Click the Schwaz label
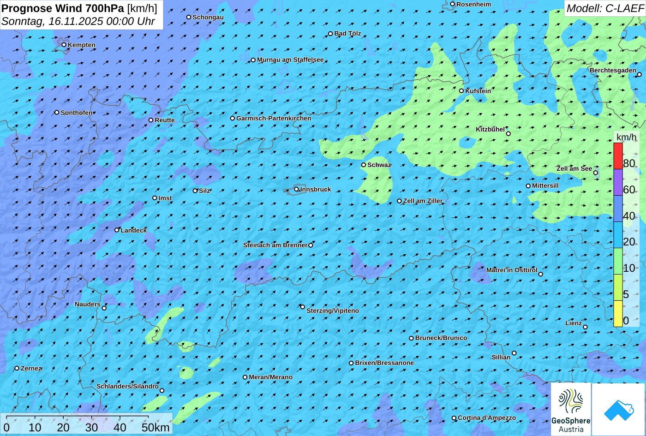The height and width of the screenshot is (436, 646). point(379,165)
